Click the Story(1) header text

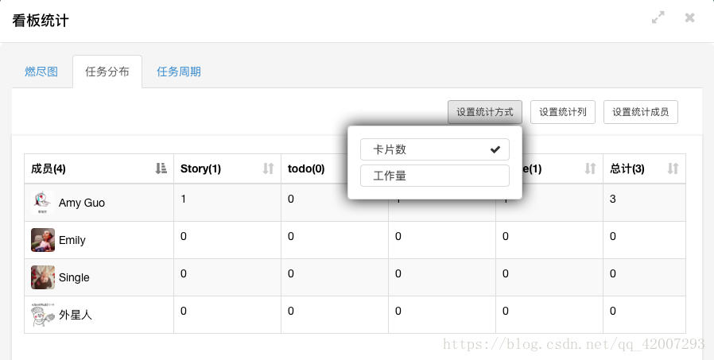tap(200, 168)
